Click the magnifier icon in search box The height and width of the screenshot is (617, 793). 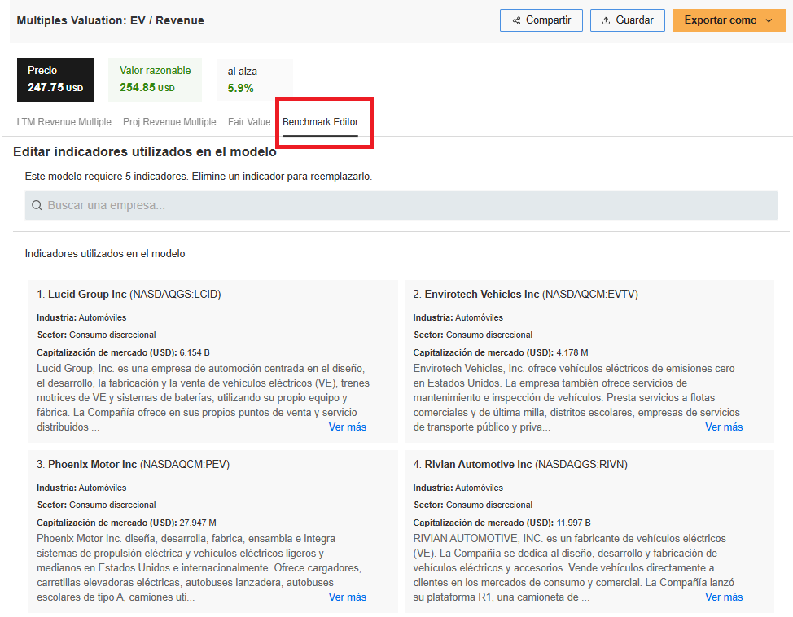click(x=37, y=205)
